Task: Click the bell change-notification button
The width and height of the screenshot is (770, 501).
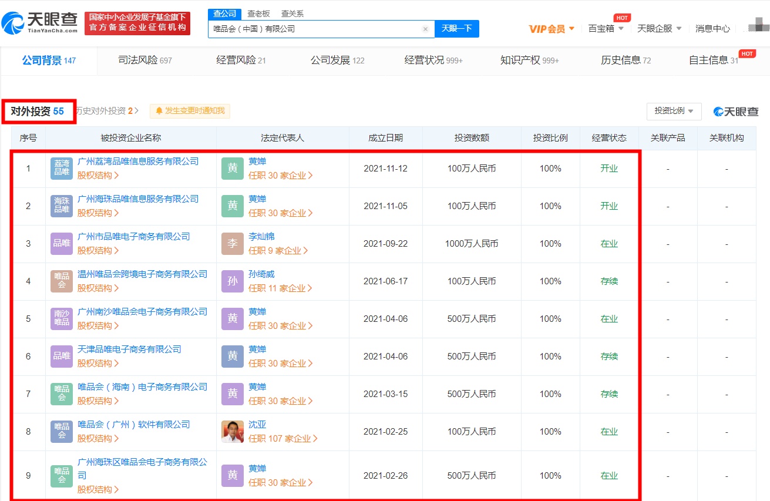Action: [190, 111]
